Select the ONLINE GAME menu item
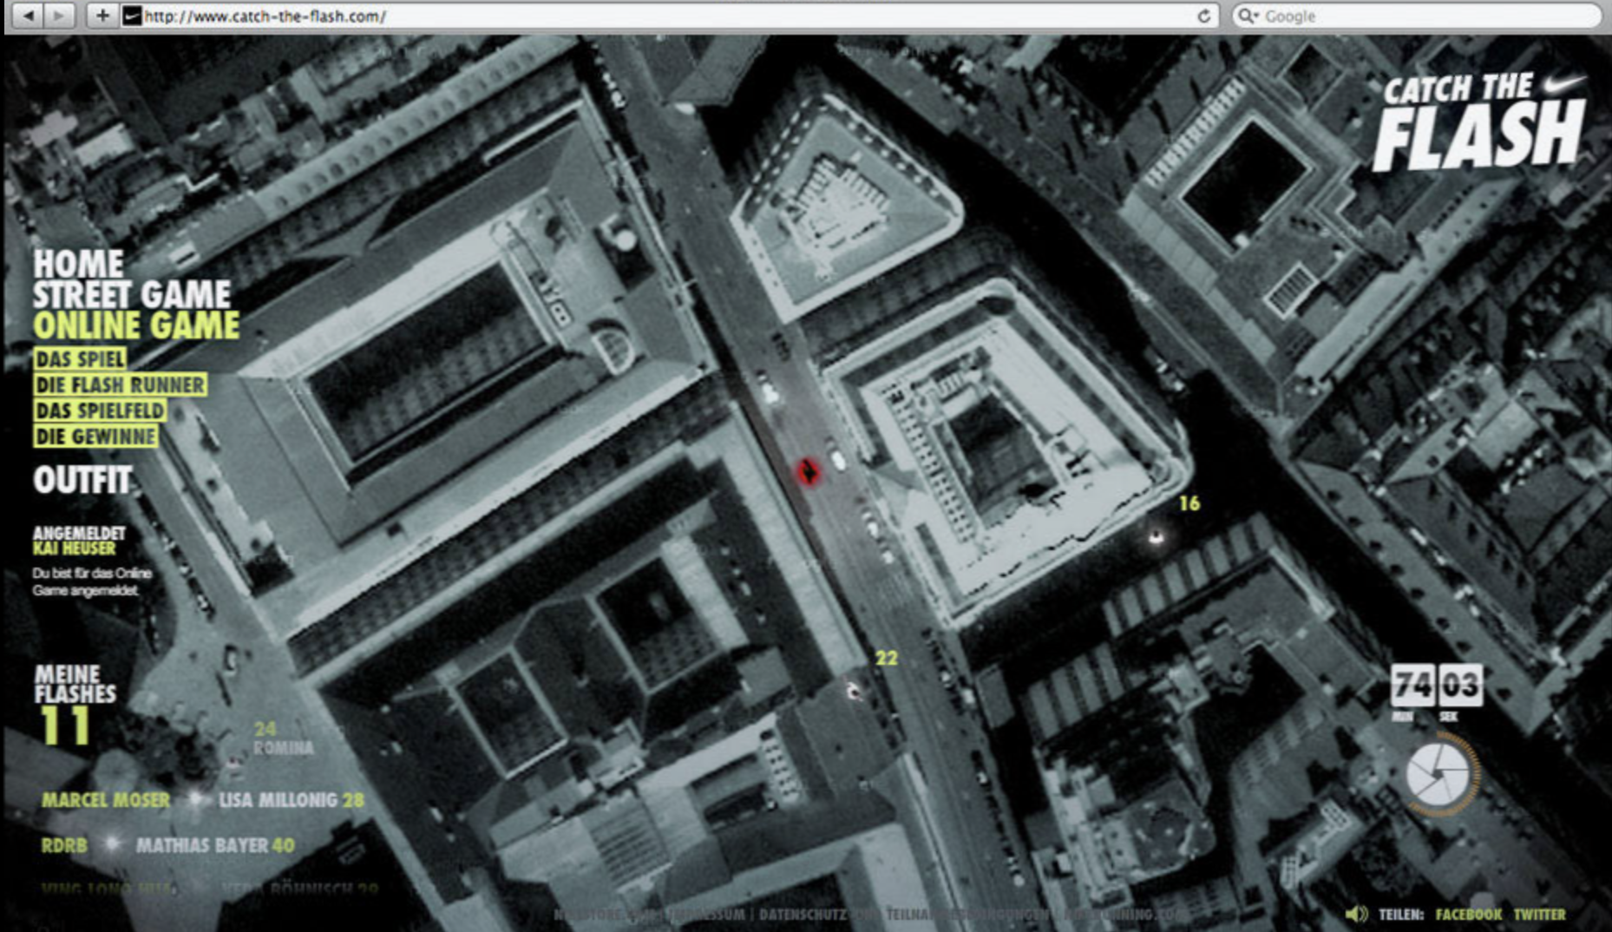The image size is (1612, 932). (x=137, y=325)
